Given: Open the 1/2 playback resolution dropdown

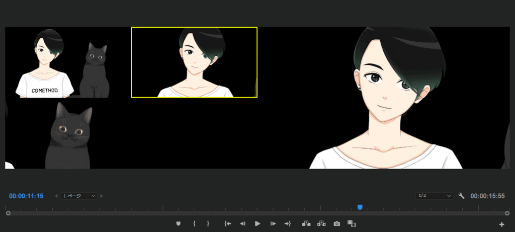Looking at the screenshot, I should tap(435, 196).
